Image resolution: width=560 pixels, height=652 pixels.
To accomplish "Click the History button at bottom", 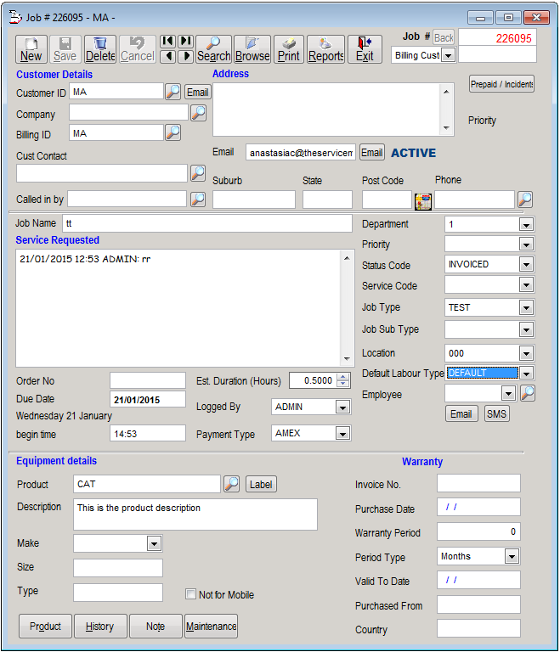I will click(99, 627).
